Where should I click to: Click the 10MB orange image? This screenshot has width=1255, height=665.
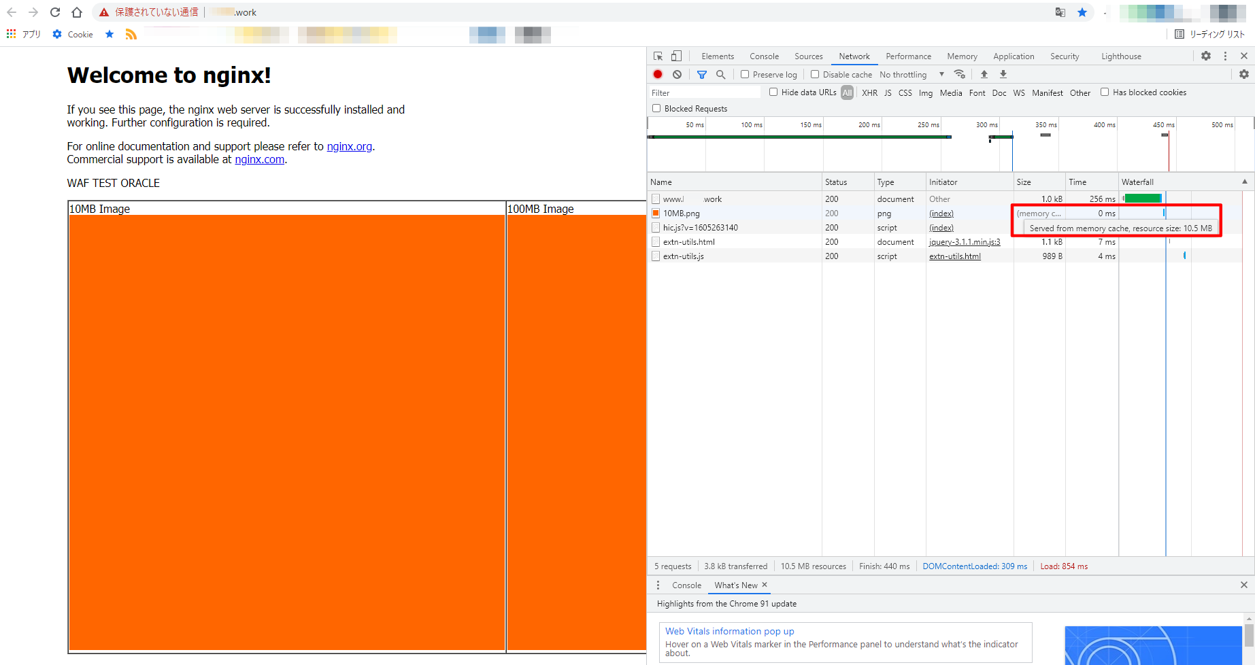click(x=287, y=432)
